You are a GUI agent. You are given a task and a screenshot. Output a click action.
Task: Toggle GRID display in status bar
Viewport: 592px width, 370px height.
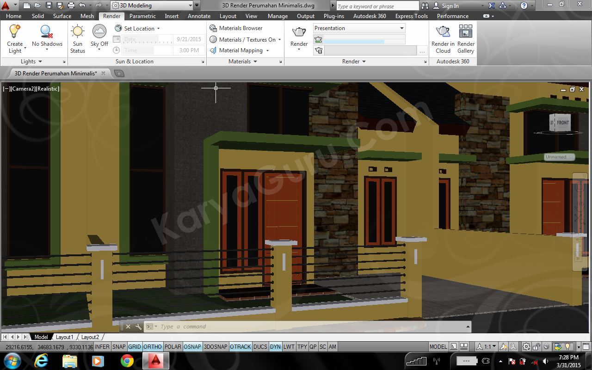point(135,347)
